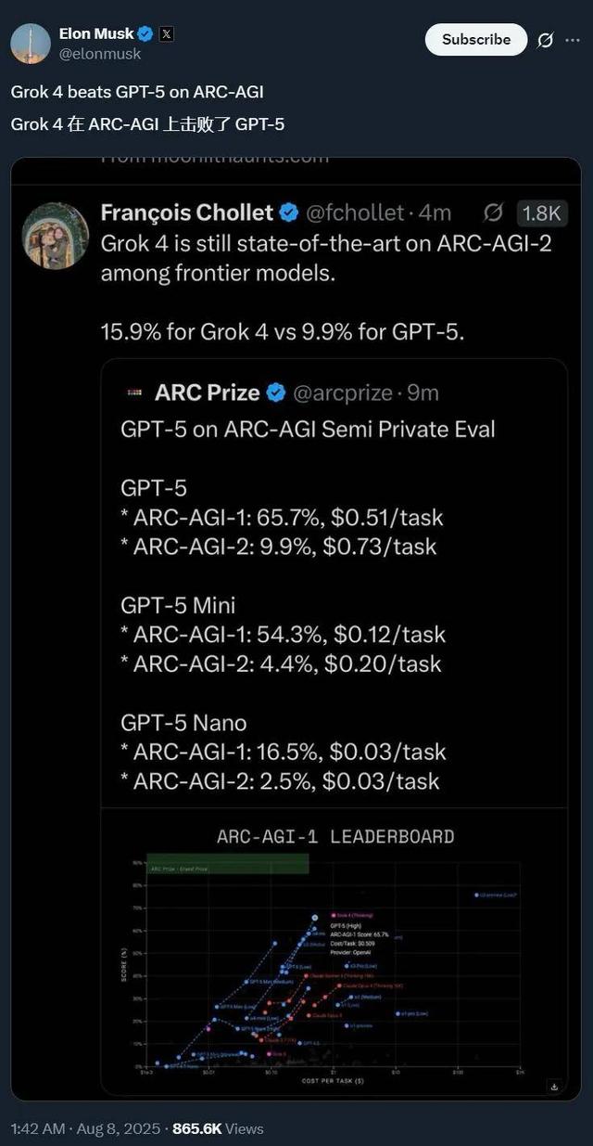The height and width of the screenshot is (1146, 593).
Task: Open the @arcprize handle link
Action: tap(342, 393)
